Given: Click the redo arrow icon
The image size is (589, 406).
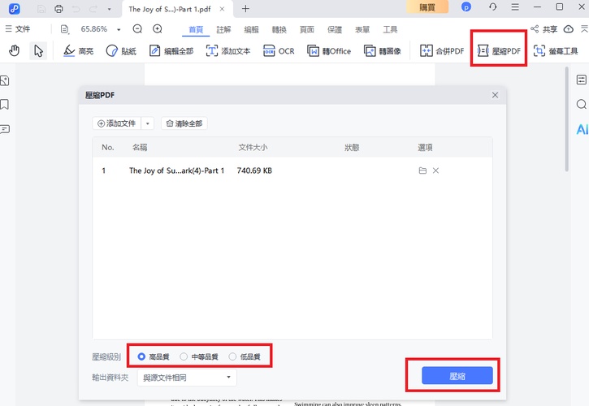Looking at the screenshot, I should pos(93,9).
